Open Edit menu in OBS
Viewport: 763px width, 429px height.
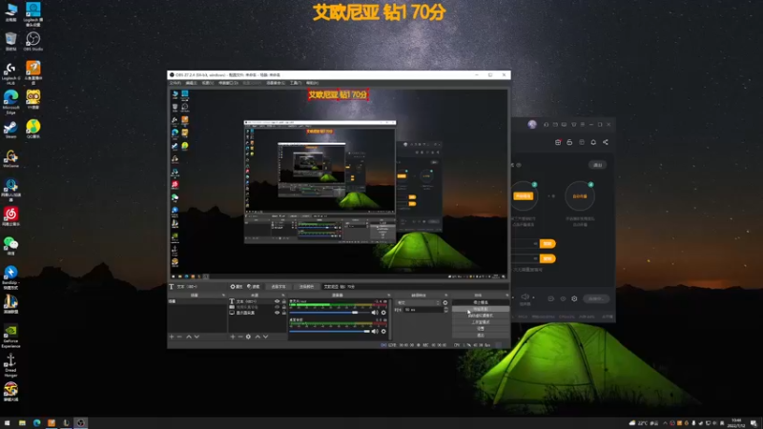pos(191,83)
